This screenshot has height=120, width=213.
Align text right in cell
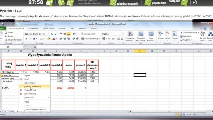[69, 39]
